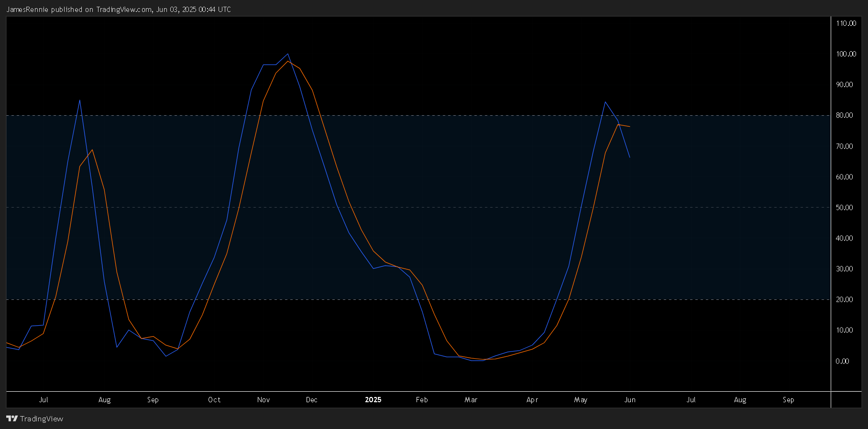Click the 70.00 price axis label
The image size is (868, 429).
pos(844,146)
